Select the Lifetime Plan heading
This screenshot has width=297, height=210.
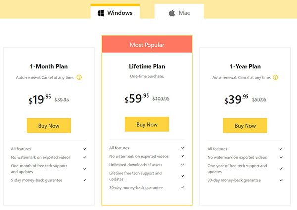[147, 66]
